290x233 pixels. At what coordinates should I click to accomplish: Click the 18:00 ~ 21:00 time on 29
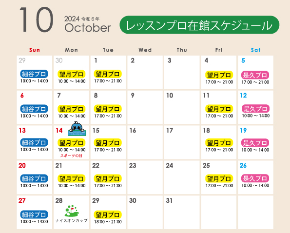pyautogui.click(x=108, y=222)
